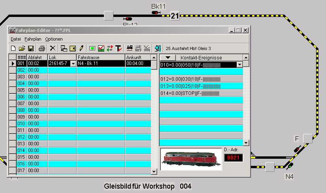
Task: Click the down-arrow button beside Kontakt-Ereignisse
Action: point(168,58)
